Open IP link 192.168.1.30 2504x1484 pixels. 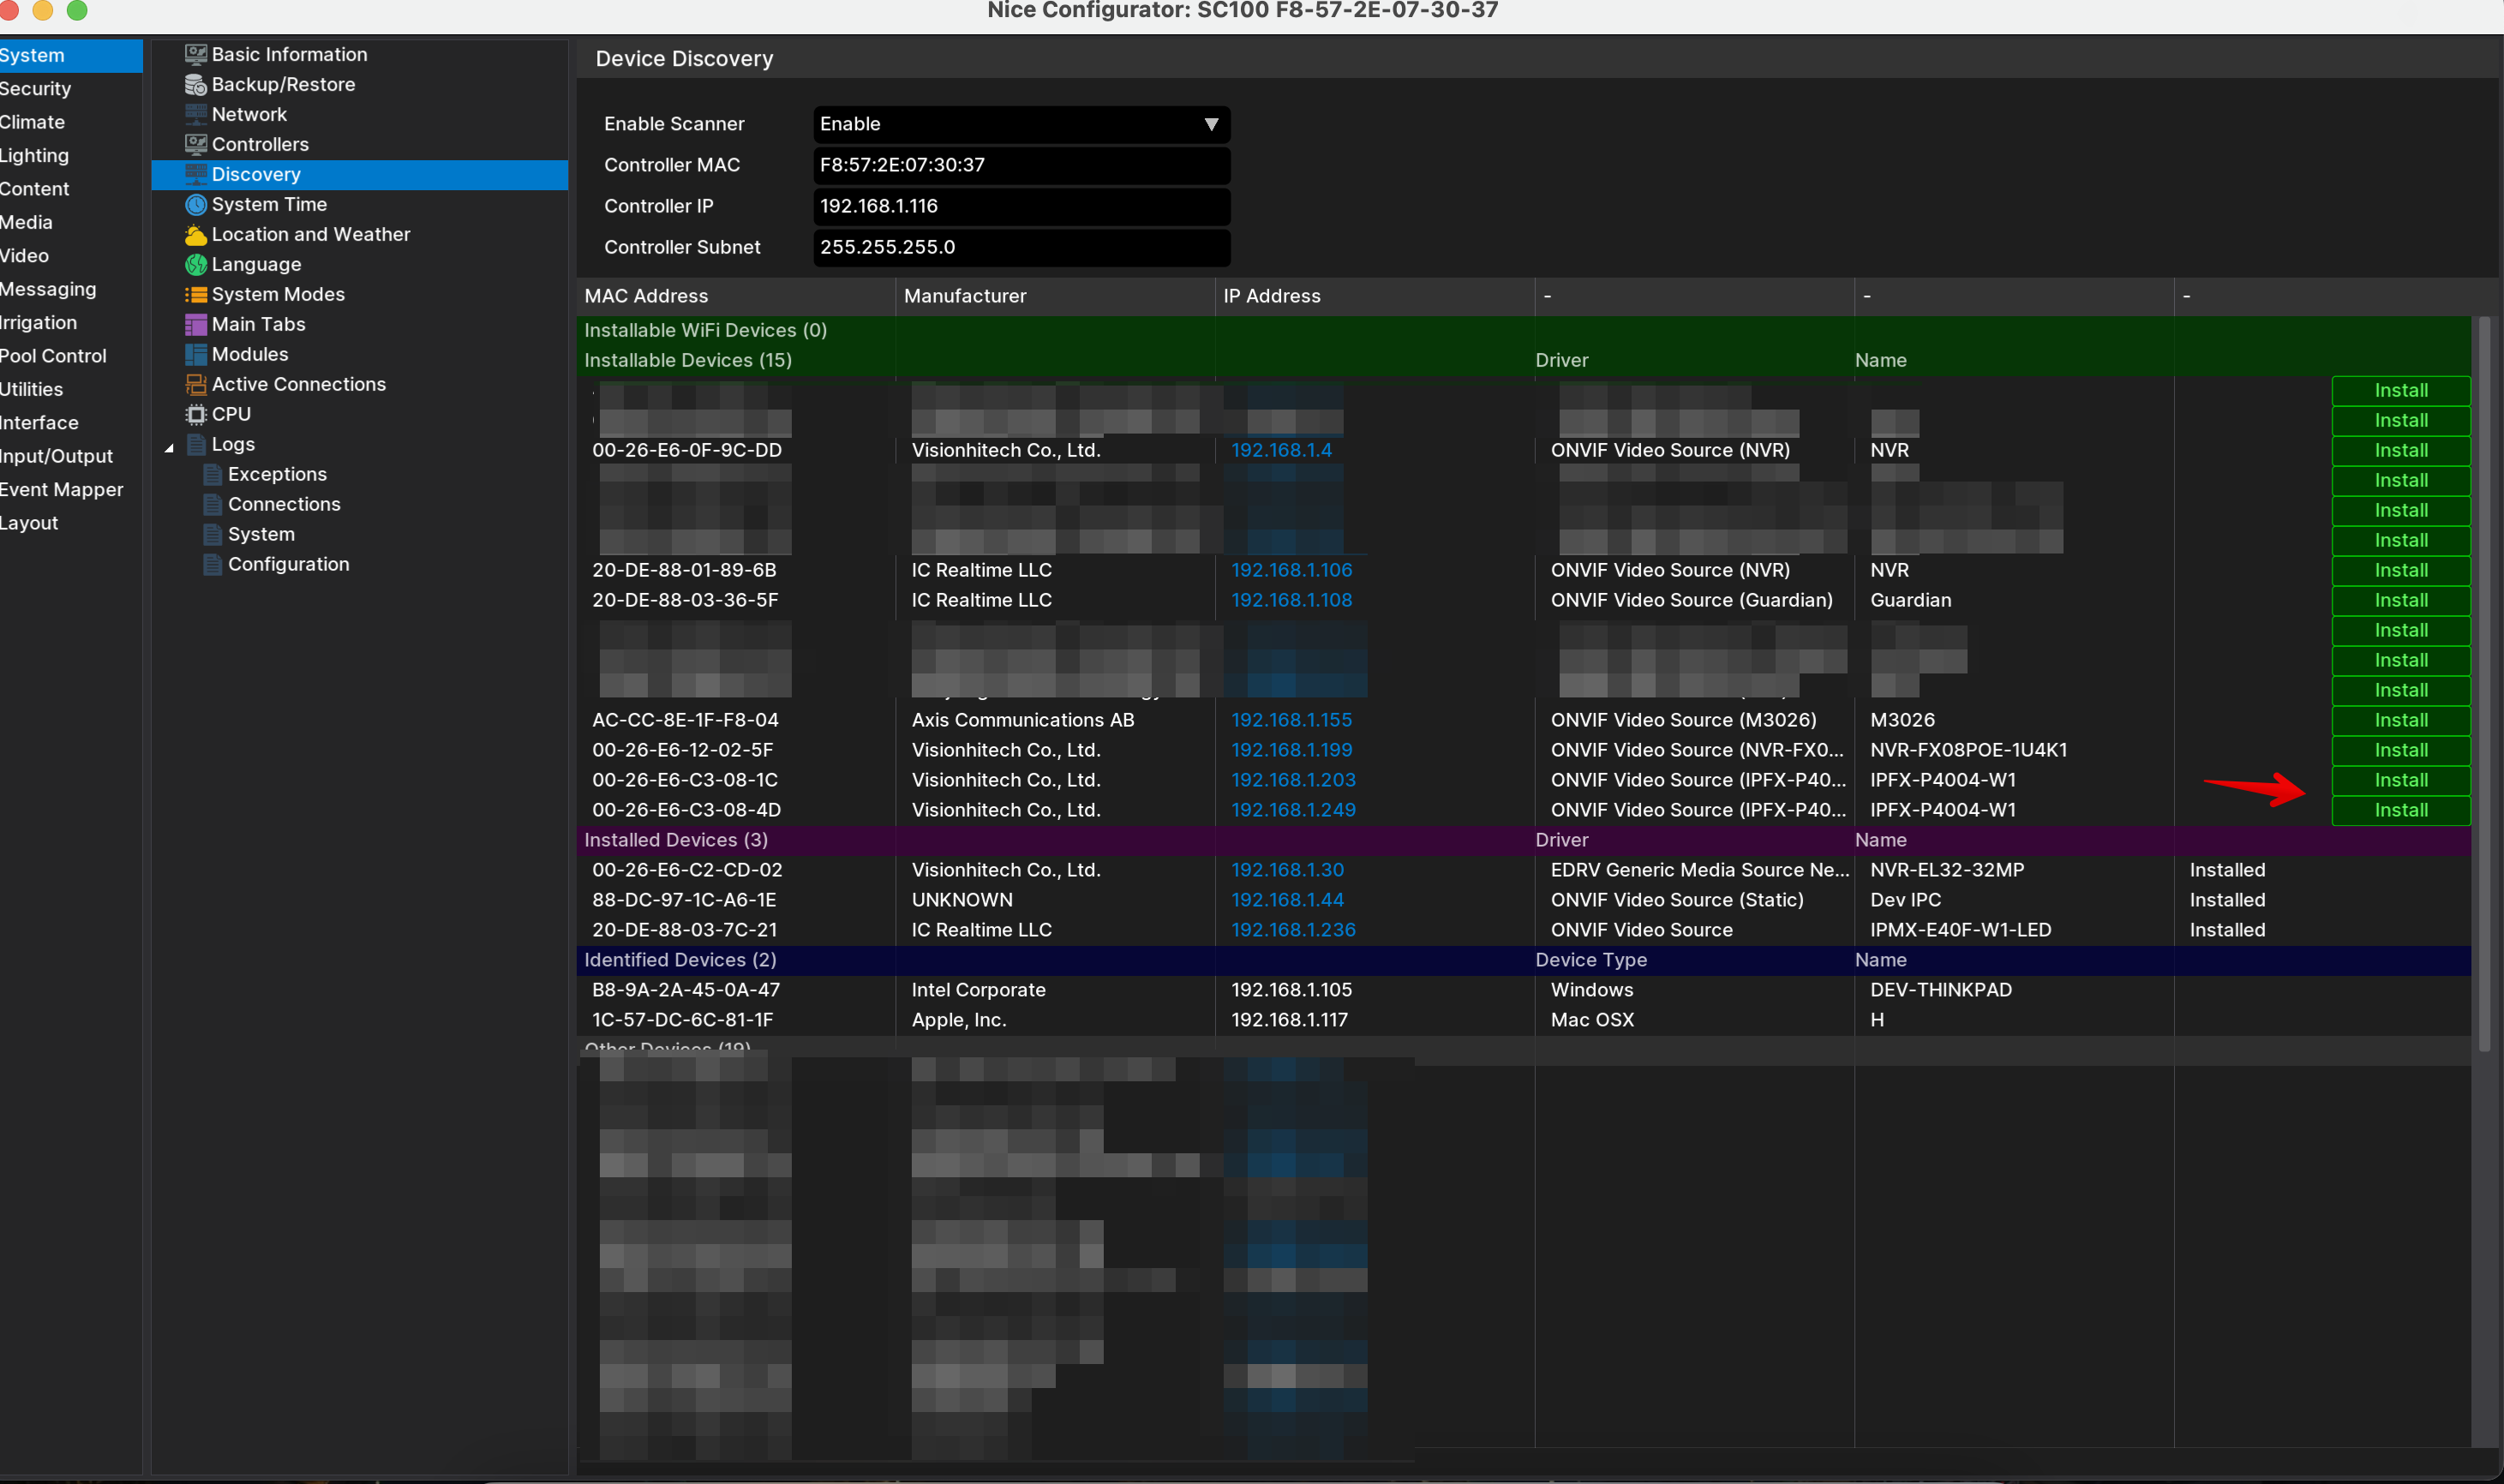pyautogui.click(x=1287, y=870)
